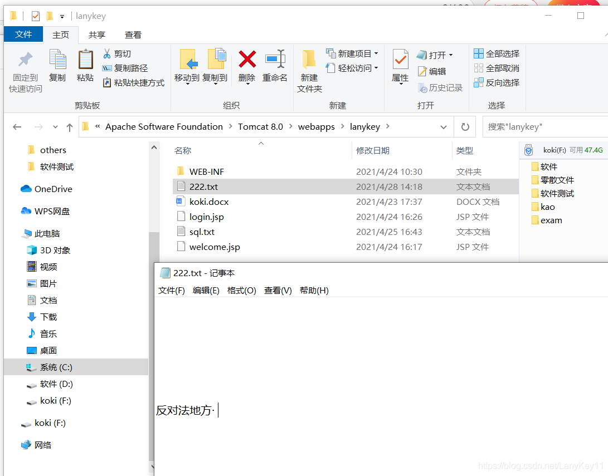Jump to webapps in the breadcrumb
The image size is (608, 476).
(317, 126)
